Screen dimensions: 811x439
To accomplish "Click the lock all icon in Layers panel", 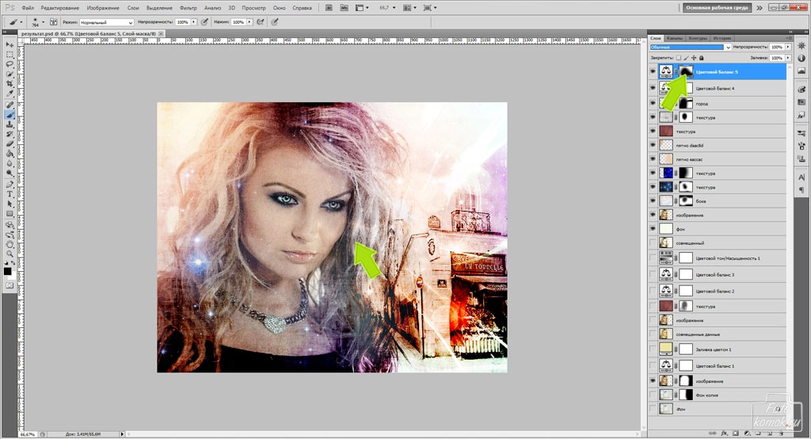I will [x=702, y=58].
